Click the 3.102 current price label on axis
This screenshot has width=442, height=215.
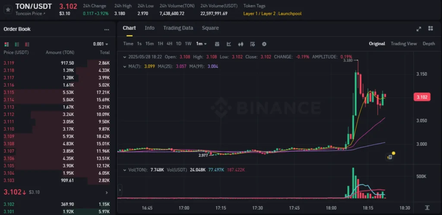point(422,97)
